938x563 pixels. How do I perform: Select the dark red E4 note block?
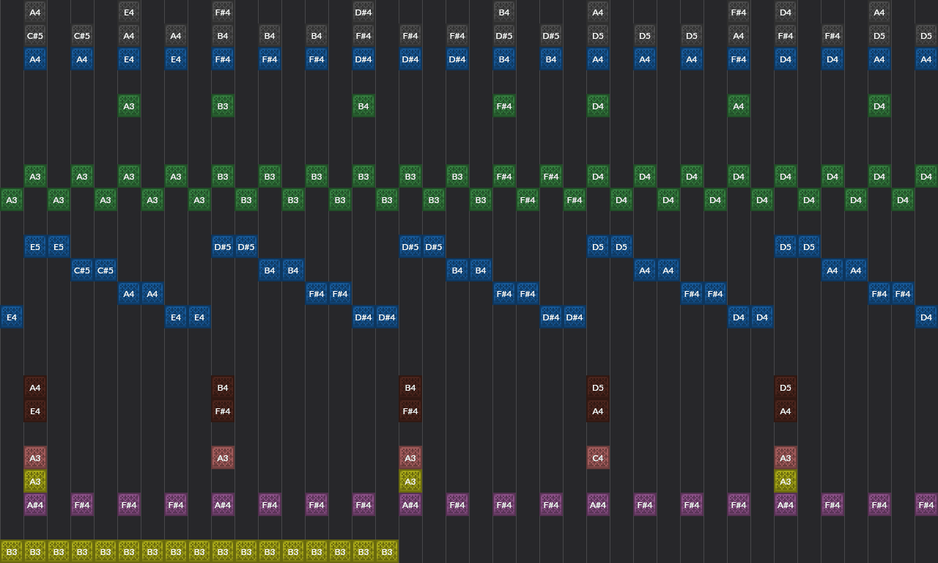click(35, 411)
